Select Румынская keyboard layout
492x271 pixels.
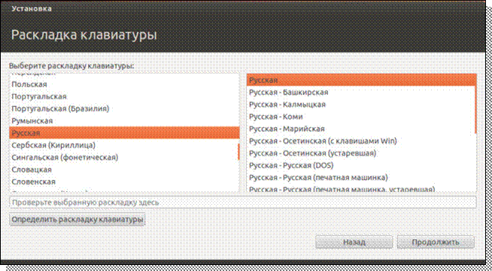click(124, 121)
